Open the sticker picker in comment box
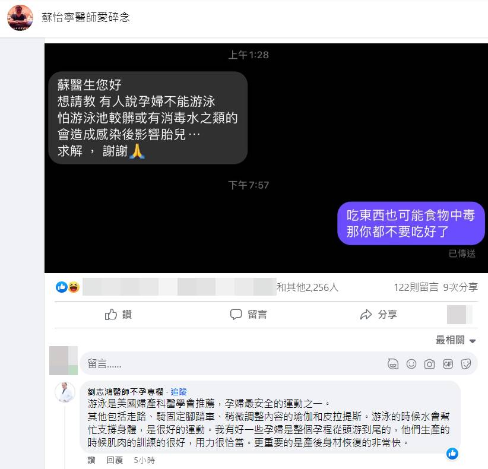The image size is (488, 469). pos(466,364)
